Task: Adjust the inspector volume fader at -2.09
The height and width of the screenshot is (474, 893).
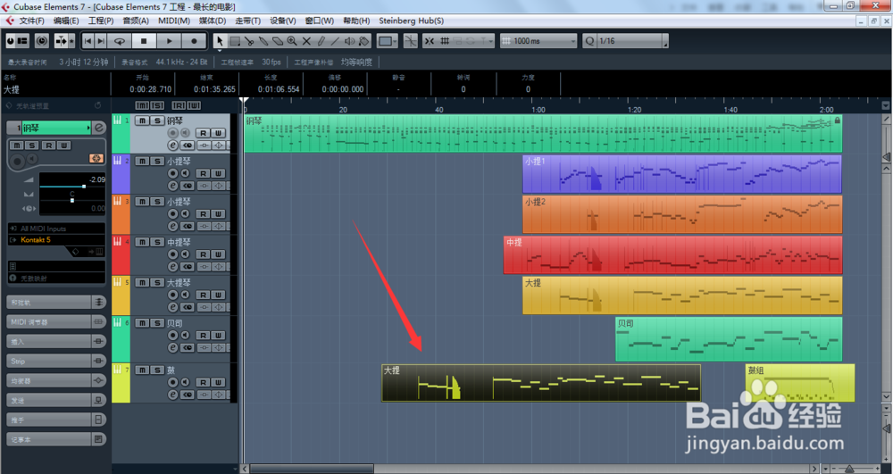Action: click(84, 186)
